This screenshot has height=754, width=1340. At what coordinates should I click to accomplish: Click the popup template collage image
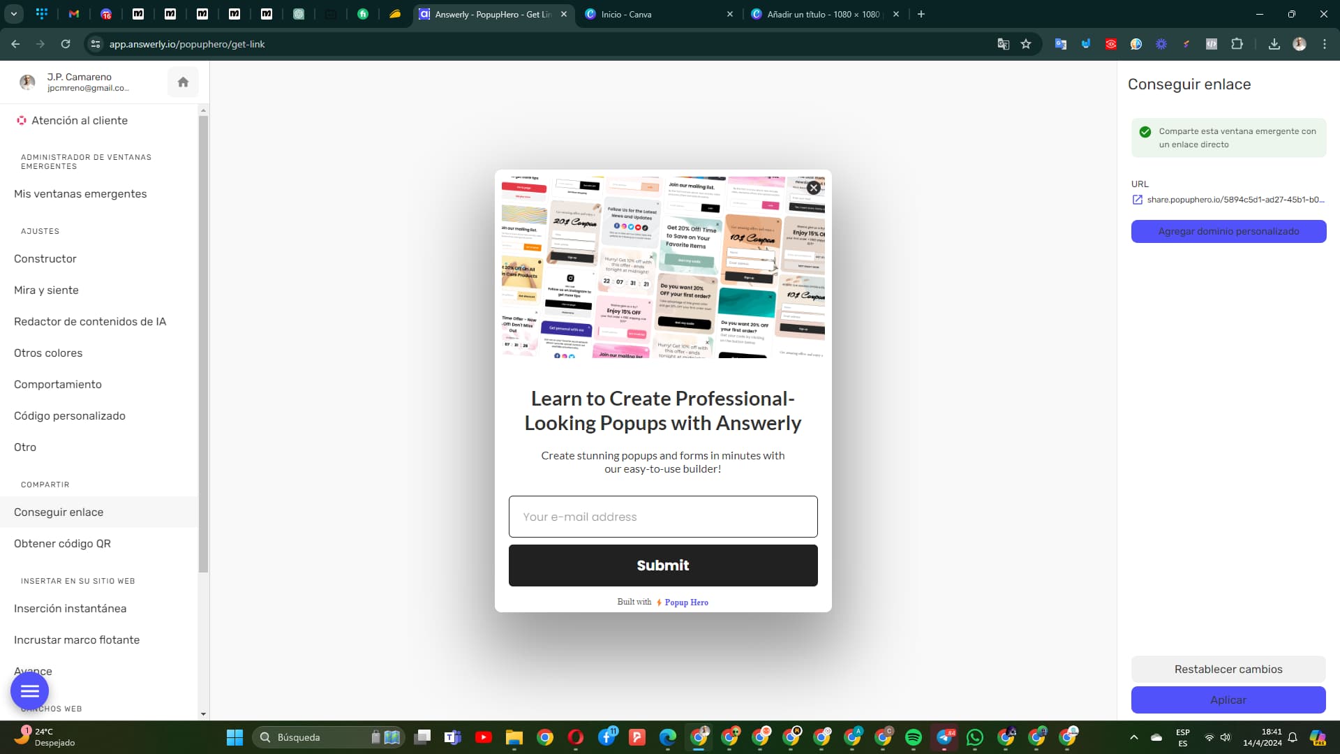point(663,267)
